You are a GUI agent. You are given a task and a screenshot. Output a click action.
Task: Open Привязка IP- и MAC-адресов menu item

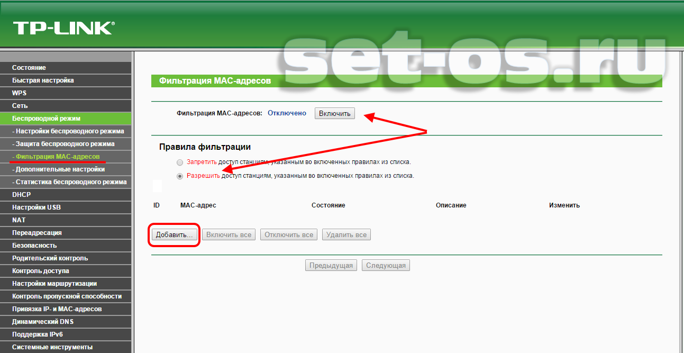pyautogui.click(x=66, y=309)
